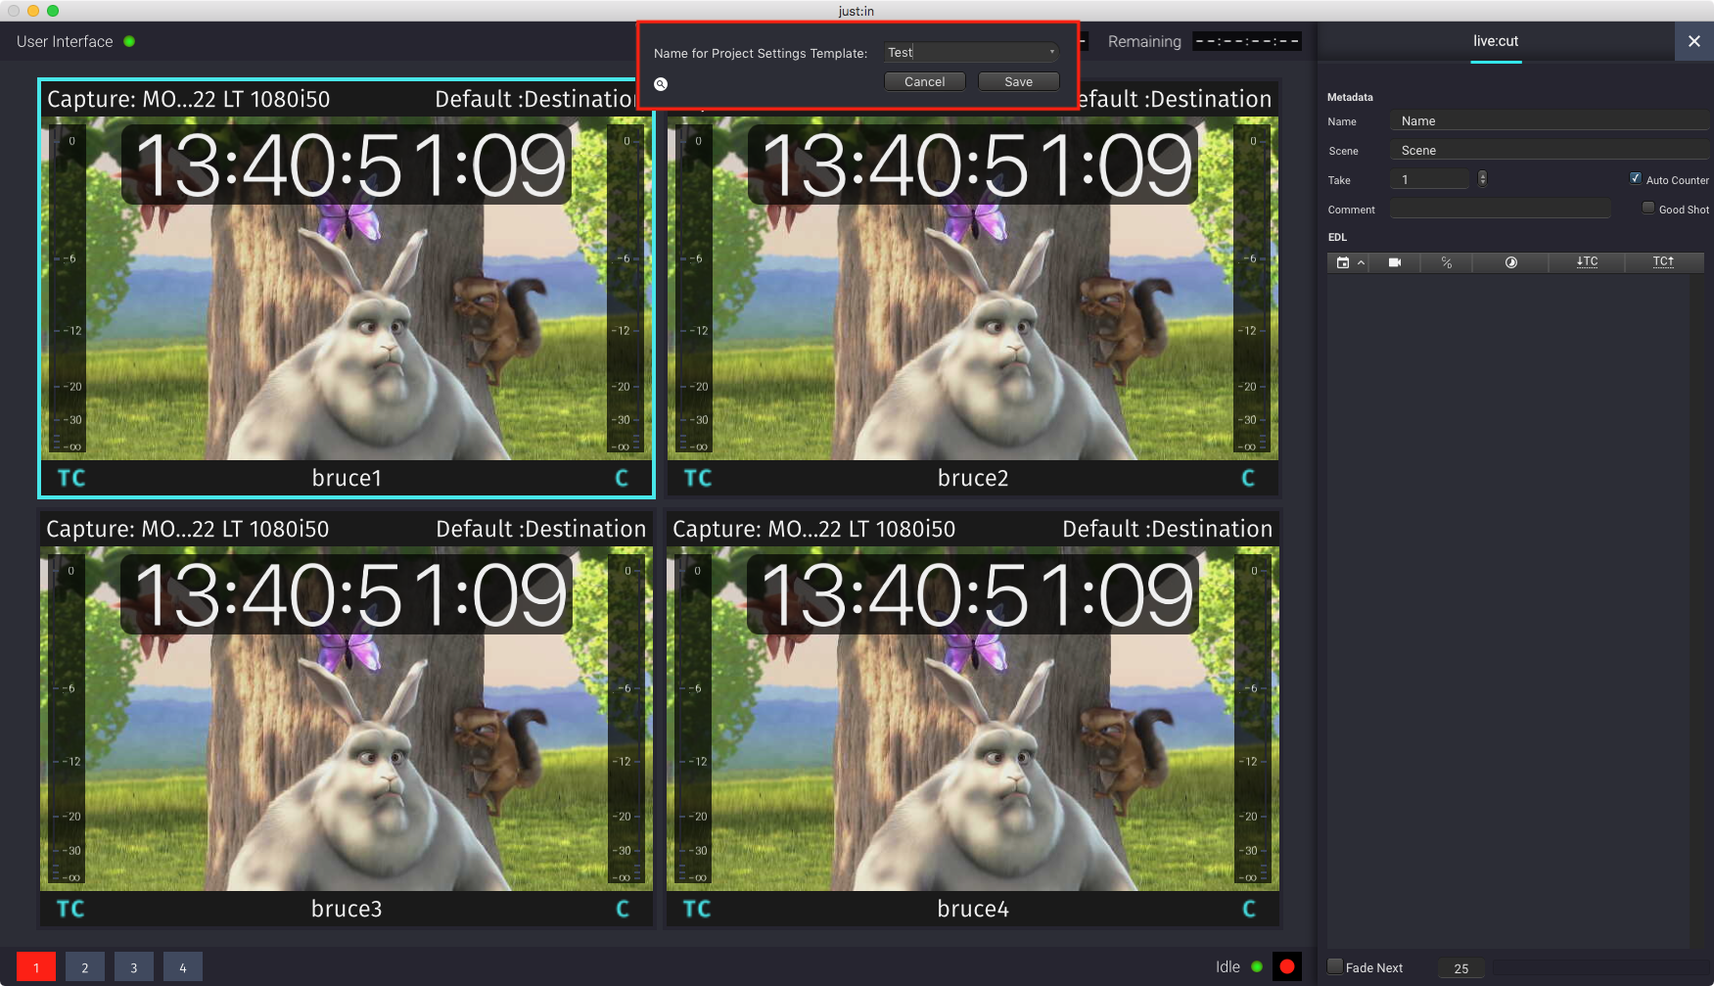Viewport: 1714px width, 986px height.
Task: Click the Remaining time display
Action: pyautogui.click(x=1247, y=41)
